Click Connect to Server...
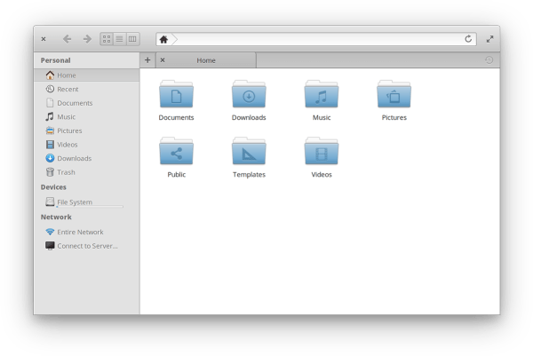The width and height of the screenshot is (533, 356). 87,246
